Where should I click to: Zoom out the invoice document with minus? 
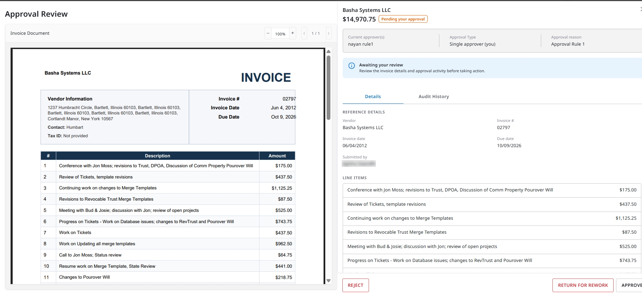tap(268, 33)
